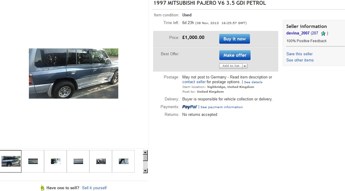Click Save this seller link
Image resolution: width=345 pixels, height=191 pixels.
click(299, 54)
